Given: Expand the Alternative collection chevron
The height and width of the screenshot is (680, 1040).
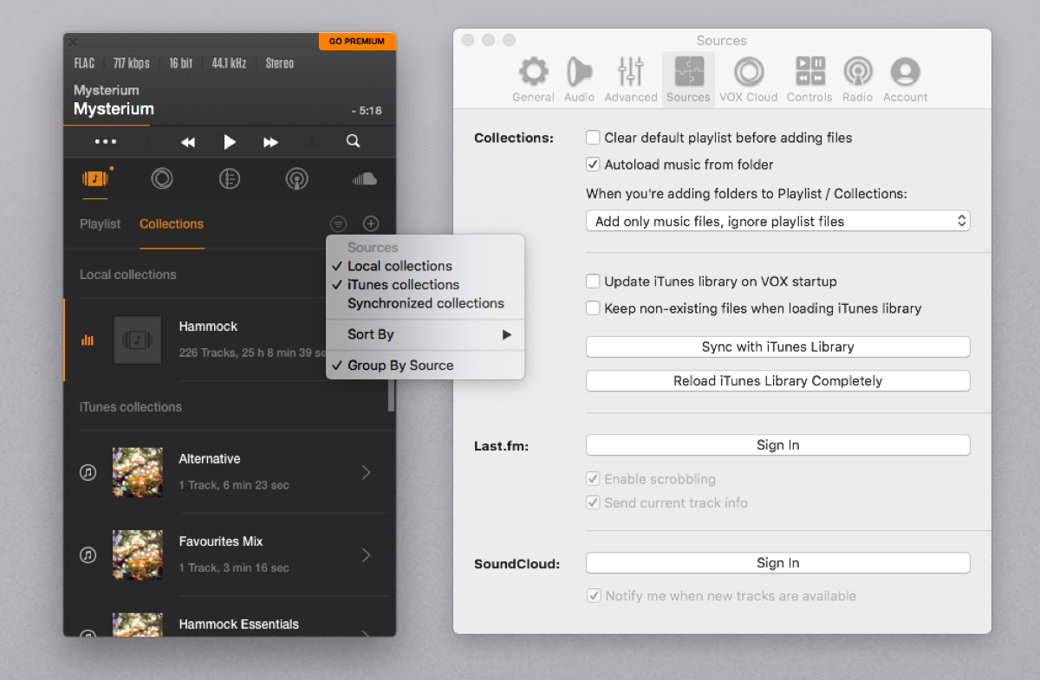Looking at the screenshot, I should coord(366,472).
